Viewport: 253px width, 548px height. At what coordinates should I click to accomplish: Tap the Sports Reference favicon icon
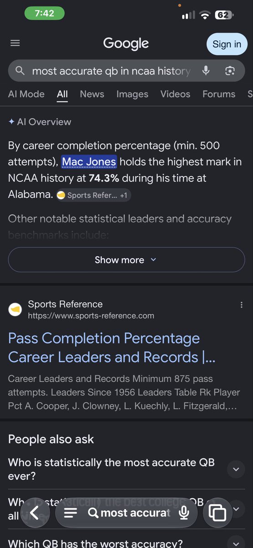tap(15, 310)
